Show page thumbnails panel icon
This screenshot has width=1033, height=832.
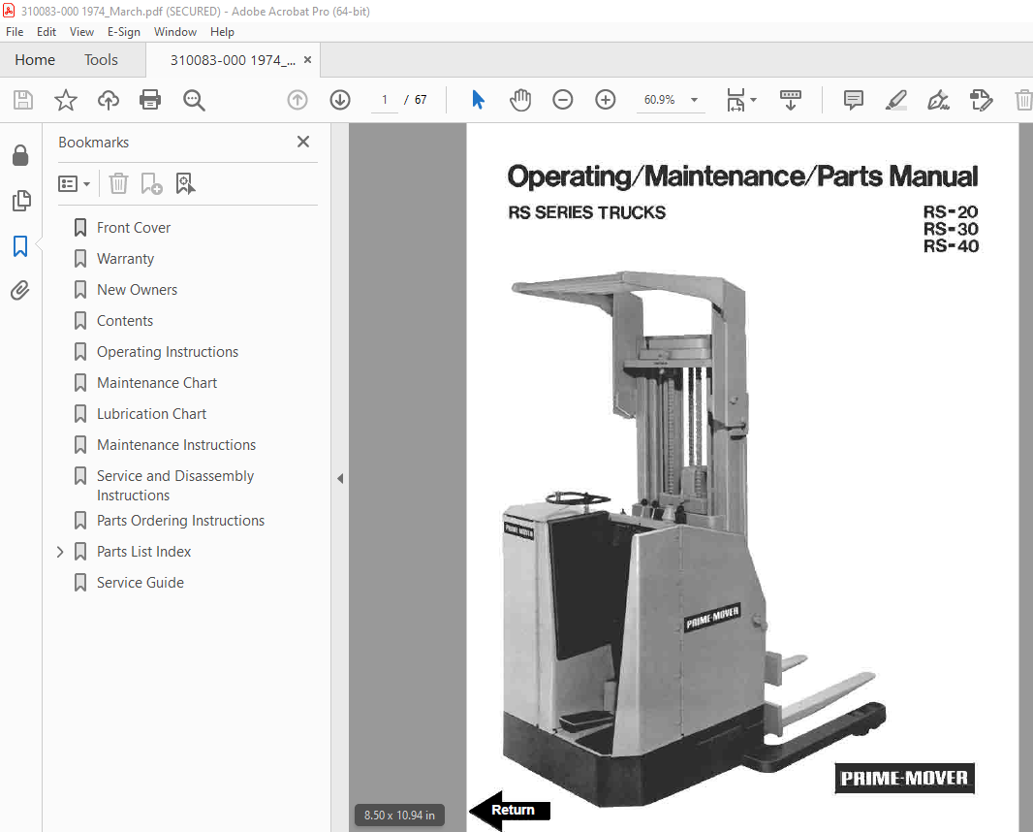click(x=21, y=201)
